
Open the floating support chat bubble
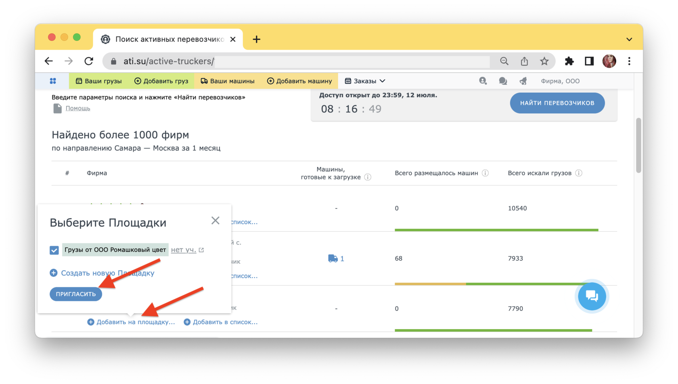(592, 296)
